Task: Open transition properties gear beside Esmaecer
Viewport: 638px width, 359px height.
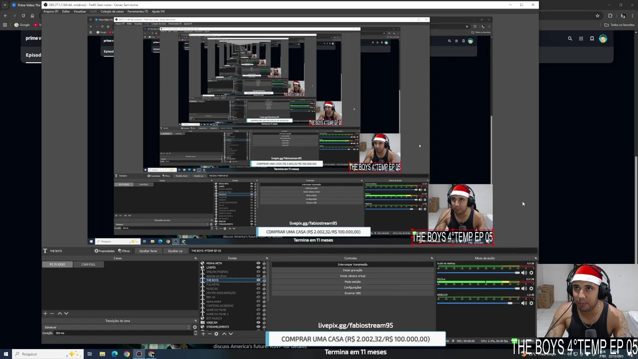Action: [x=195, y=327]
